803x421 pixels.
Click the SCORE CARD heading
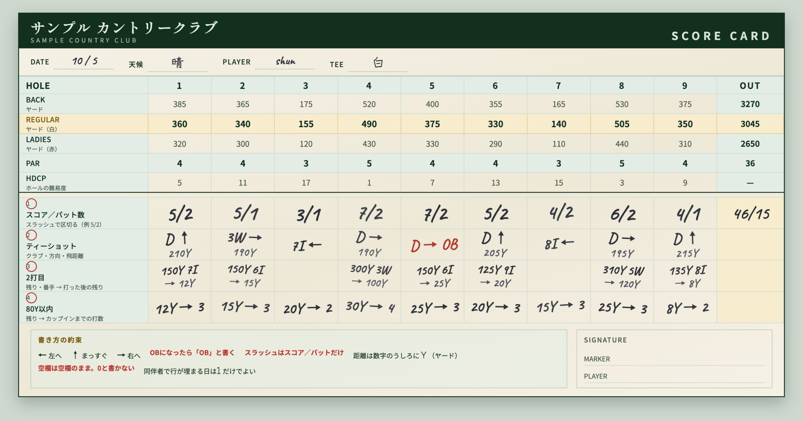click(x=721, y=36)
